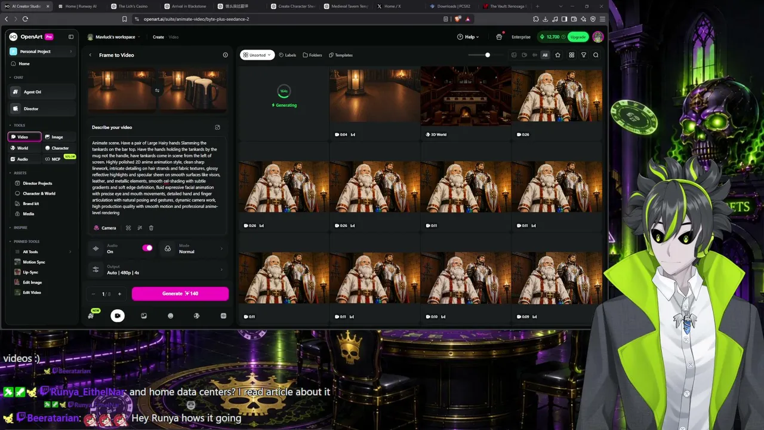This screenshot has height=430, width=764.
Task: Toggle the Audio switch off
Action: (x=147, y=248)
